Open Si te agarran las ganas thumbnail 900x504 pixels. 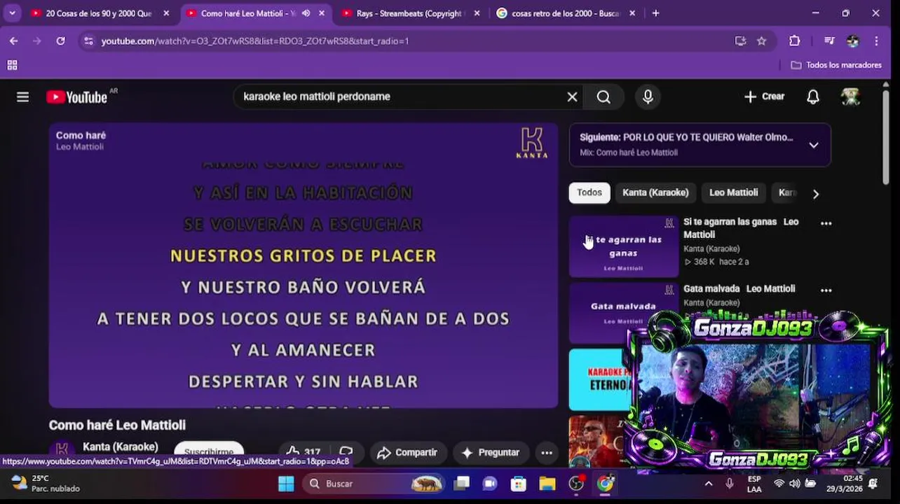click(x=623, y=246)
